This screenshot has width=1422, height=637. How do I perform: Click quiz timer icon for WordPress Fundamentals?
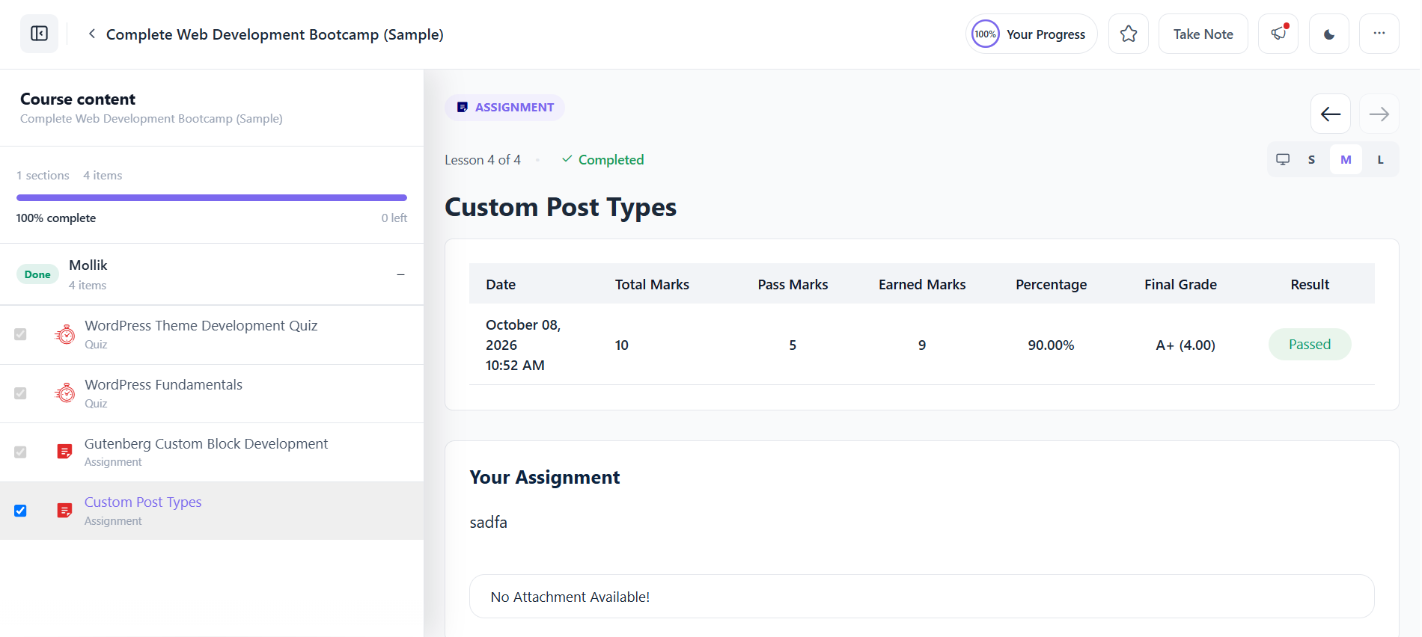[65, 393]
